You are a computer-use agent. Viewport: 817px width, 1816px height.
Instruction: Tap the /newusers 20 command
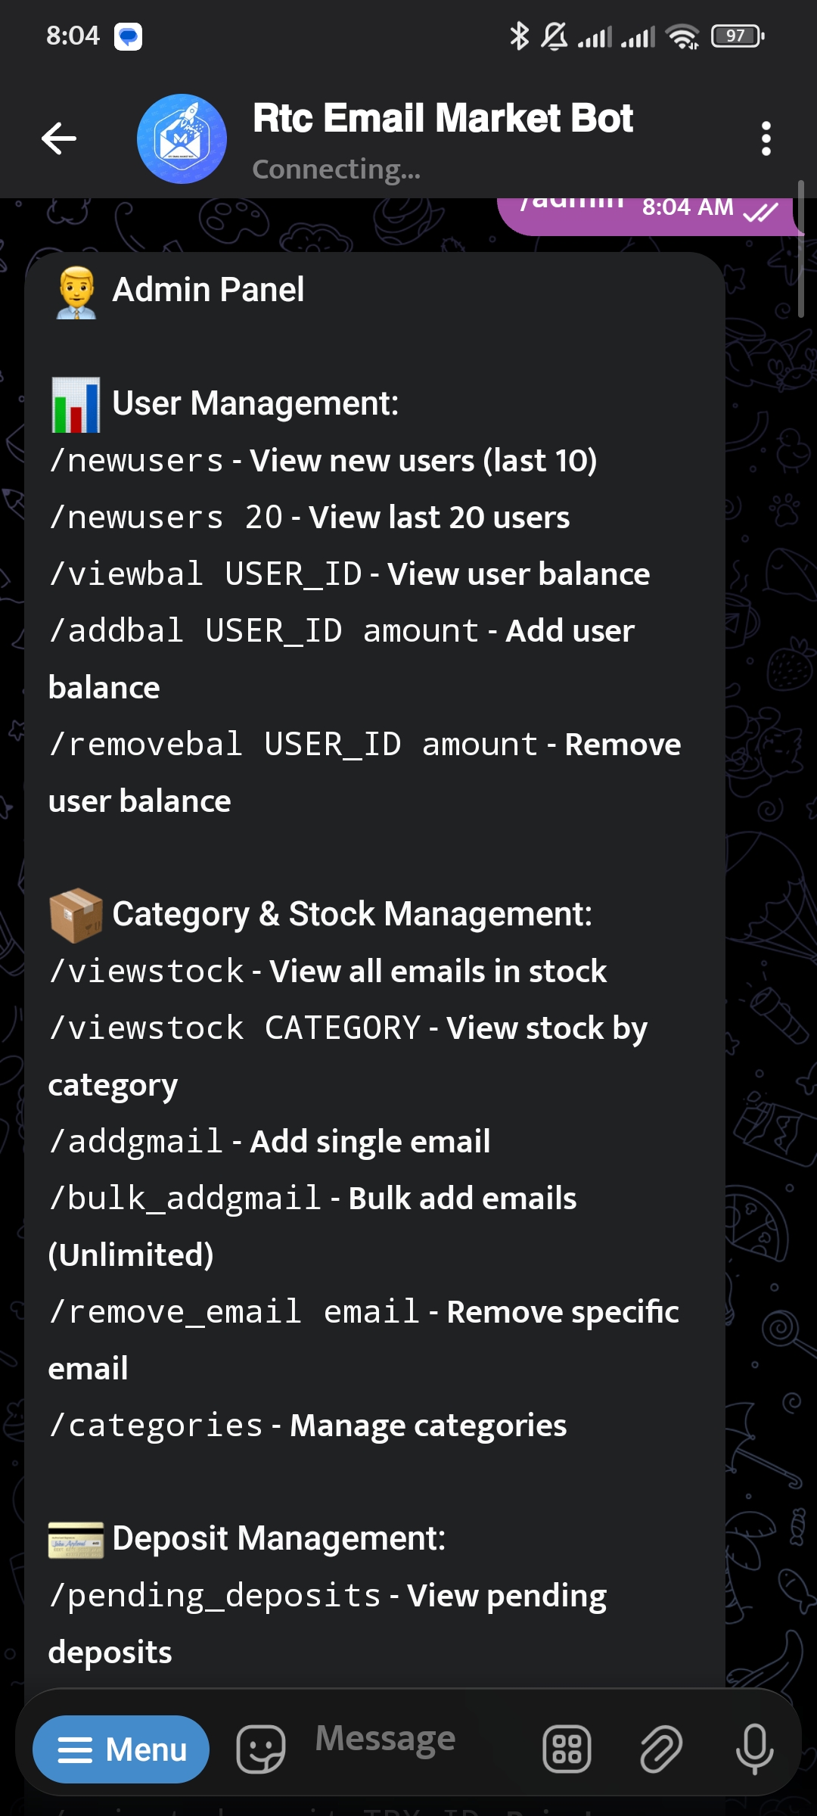tap(166, 518)
